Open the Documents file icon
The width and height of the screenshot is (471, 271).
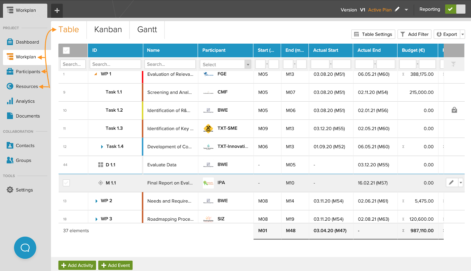tap(10, 116)
